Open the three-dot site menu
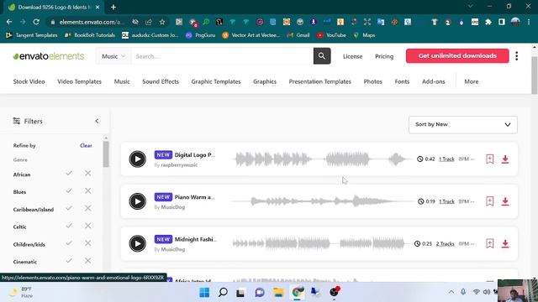 pos(517,56)
